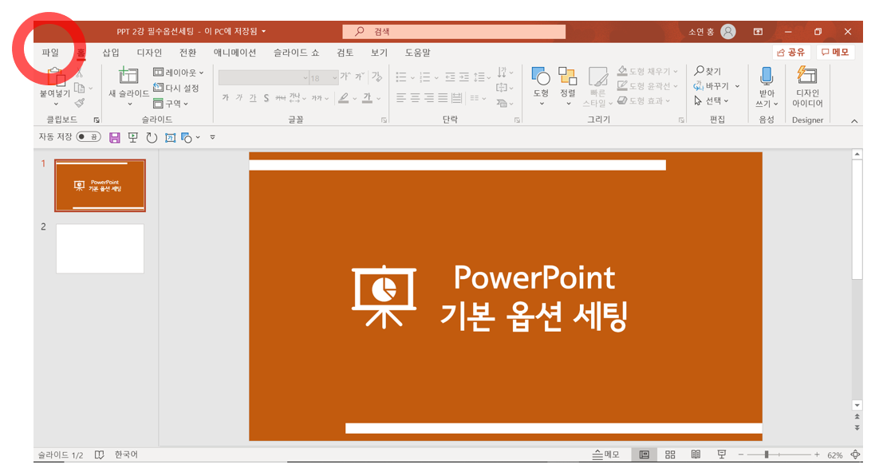Toggle left text alignment
Screen dimensions: 879x476
point(401,98)
